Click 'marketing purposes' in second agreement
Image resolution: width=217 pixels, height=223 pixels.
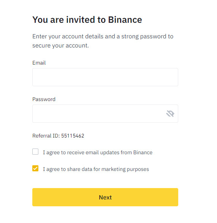coord(125,169)
